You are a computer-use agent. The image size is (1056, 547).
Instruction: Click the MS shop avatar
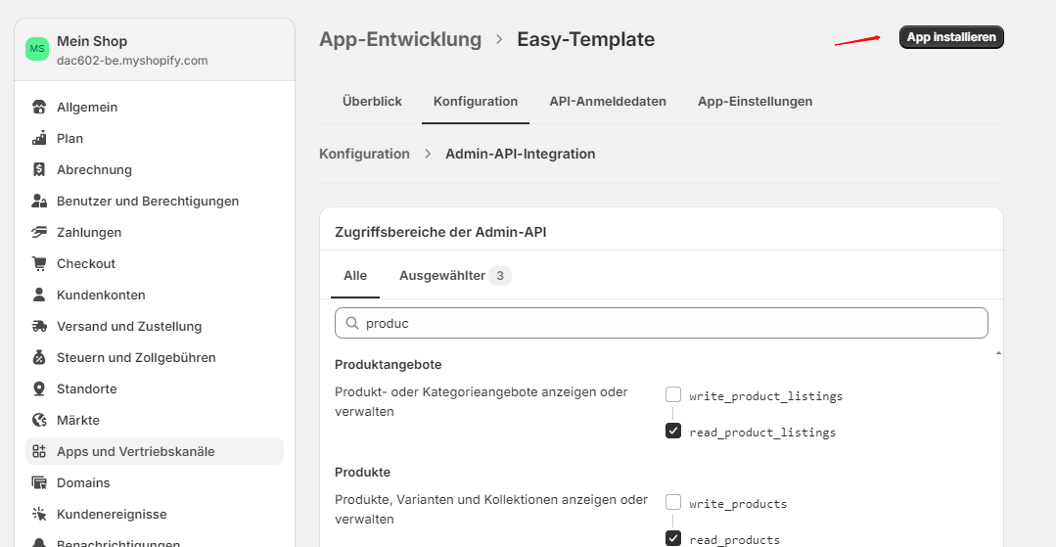37,49
